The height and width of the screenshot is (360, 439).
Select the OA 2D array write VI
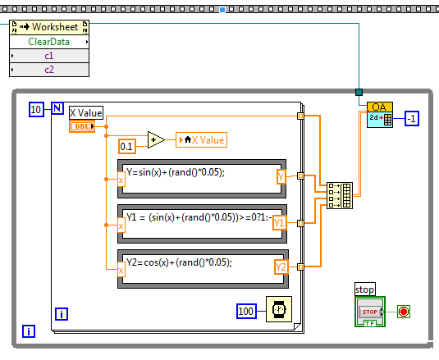(x=380, y=115)
